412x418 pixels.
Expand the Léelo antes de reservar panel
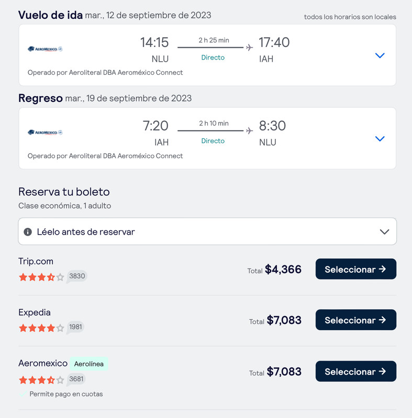pos(207,231)
